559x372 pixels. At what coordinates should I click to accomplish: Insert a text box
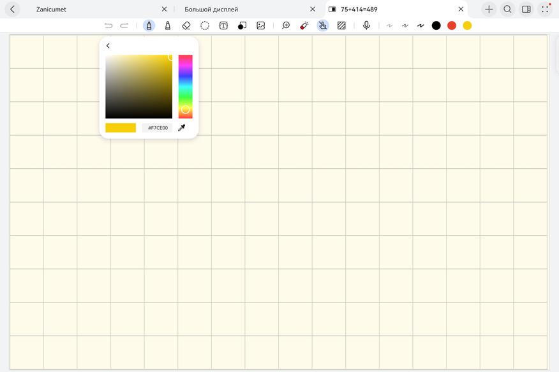pyautogui.click(x=223, y=25)
